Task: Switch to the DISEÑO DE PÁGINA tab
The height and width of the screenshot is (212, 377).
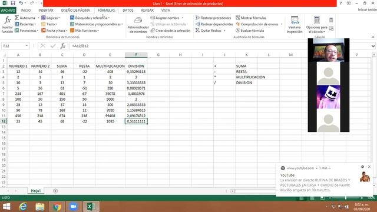Action: (x=75, y=11)
